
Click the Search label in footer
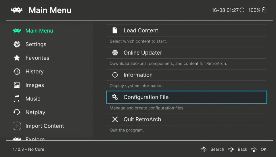(217, 149)
